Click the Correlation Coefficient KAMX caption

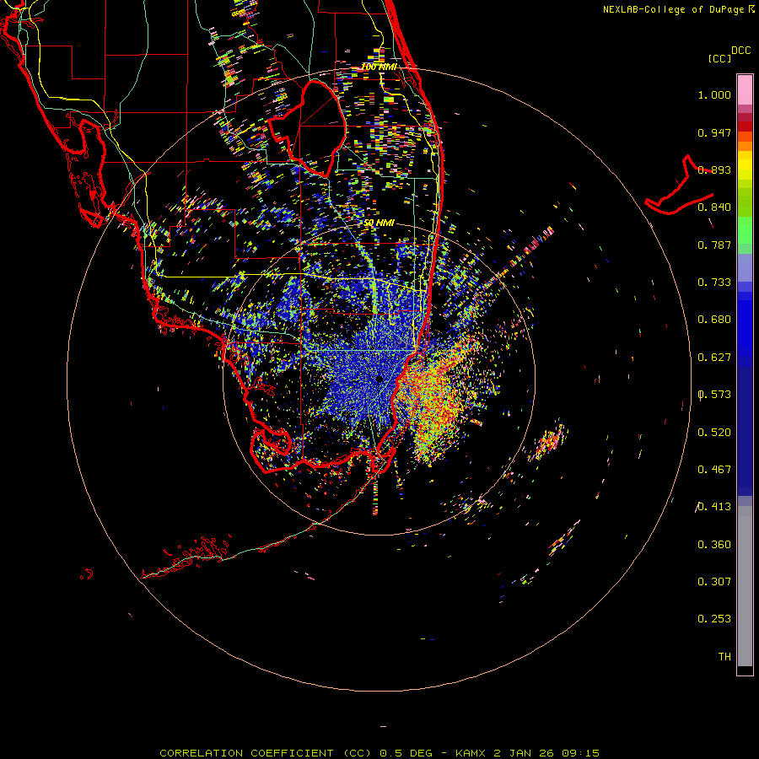point(379,753)
